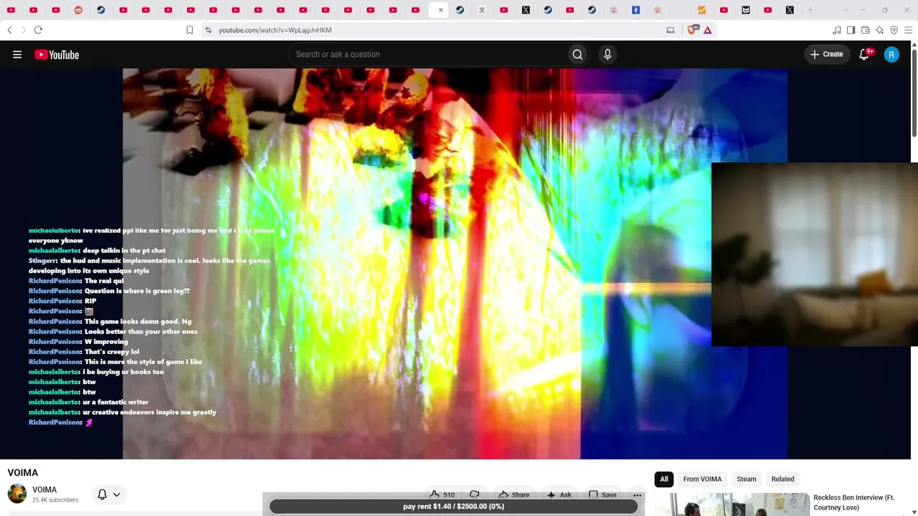This screenshot has height=516, width=918.
Task: Like the video with 510 likes
Action: 442,494
